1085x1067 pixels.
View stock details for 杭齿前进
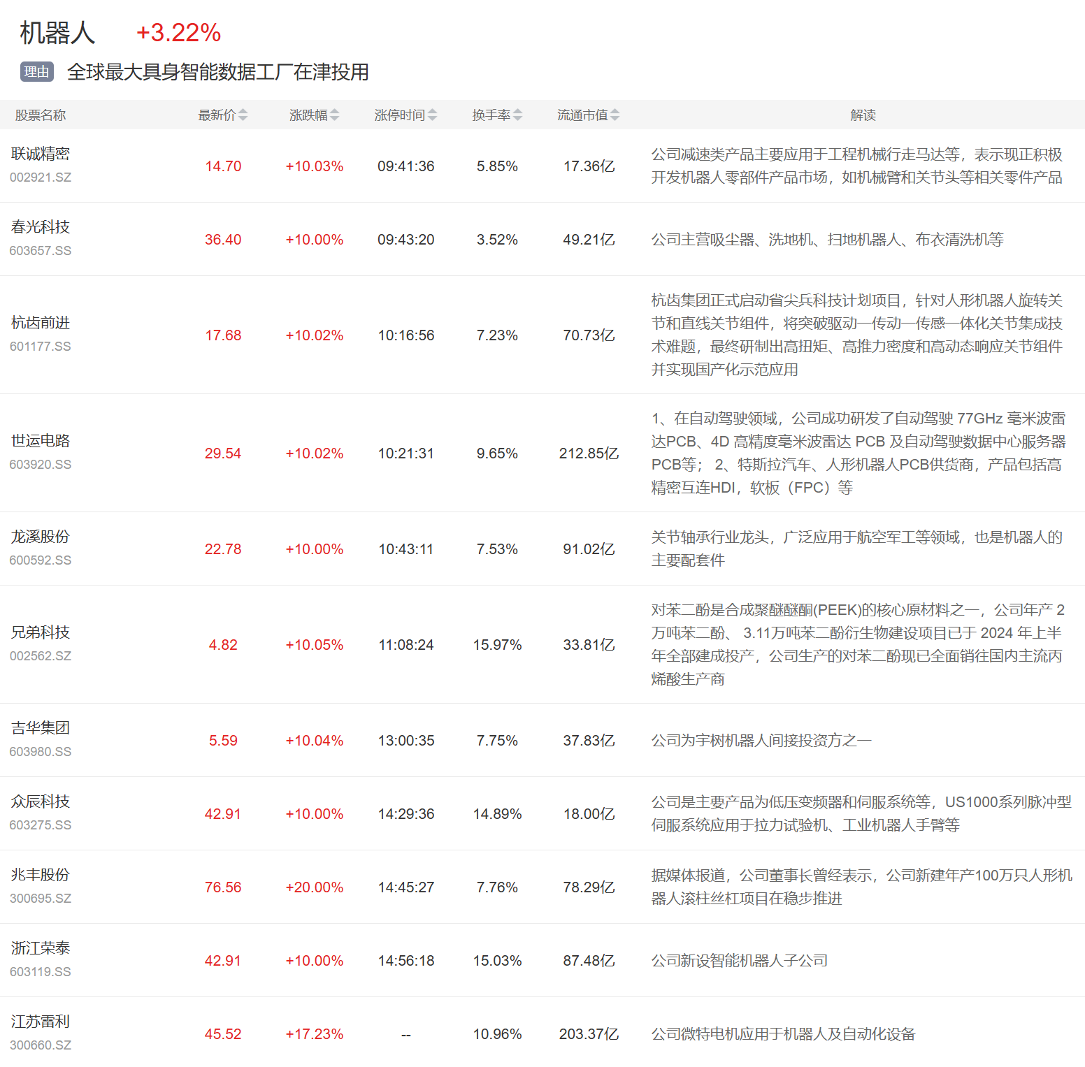point(41,323)
